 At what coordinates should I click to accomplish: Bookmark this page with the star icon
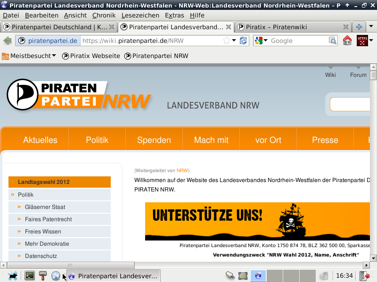coord(227,41)
